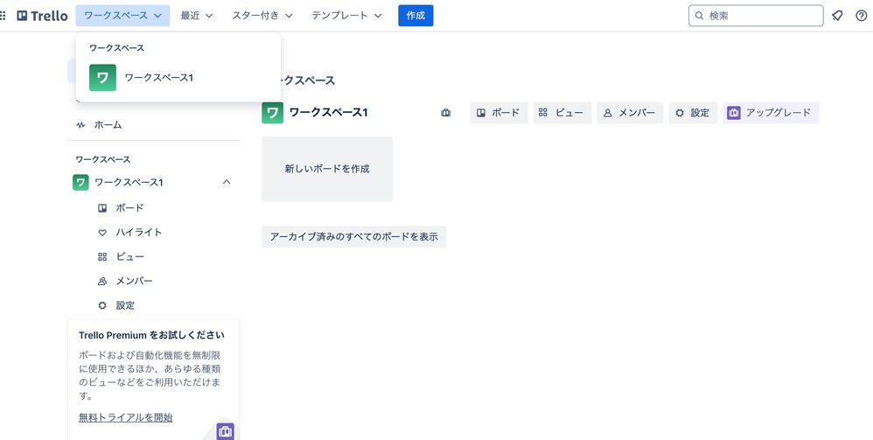Click the ビュー button in workspace header row
This screenshot has height=440, width=873.
point(562,113)
